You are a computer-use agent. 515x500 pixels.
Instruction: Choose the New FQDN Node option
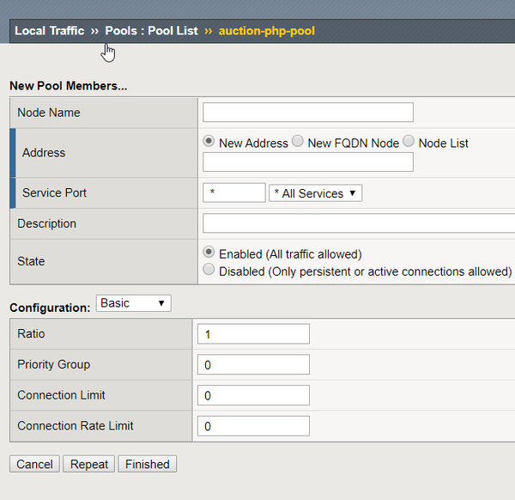tap(297, 142)
